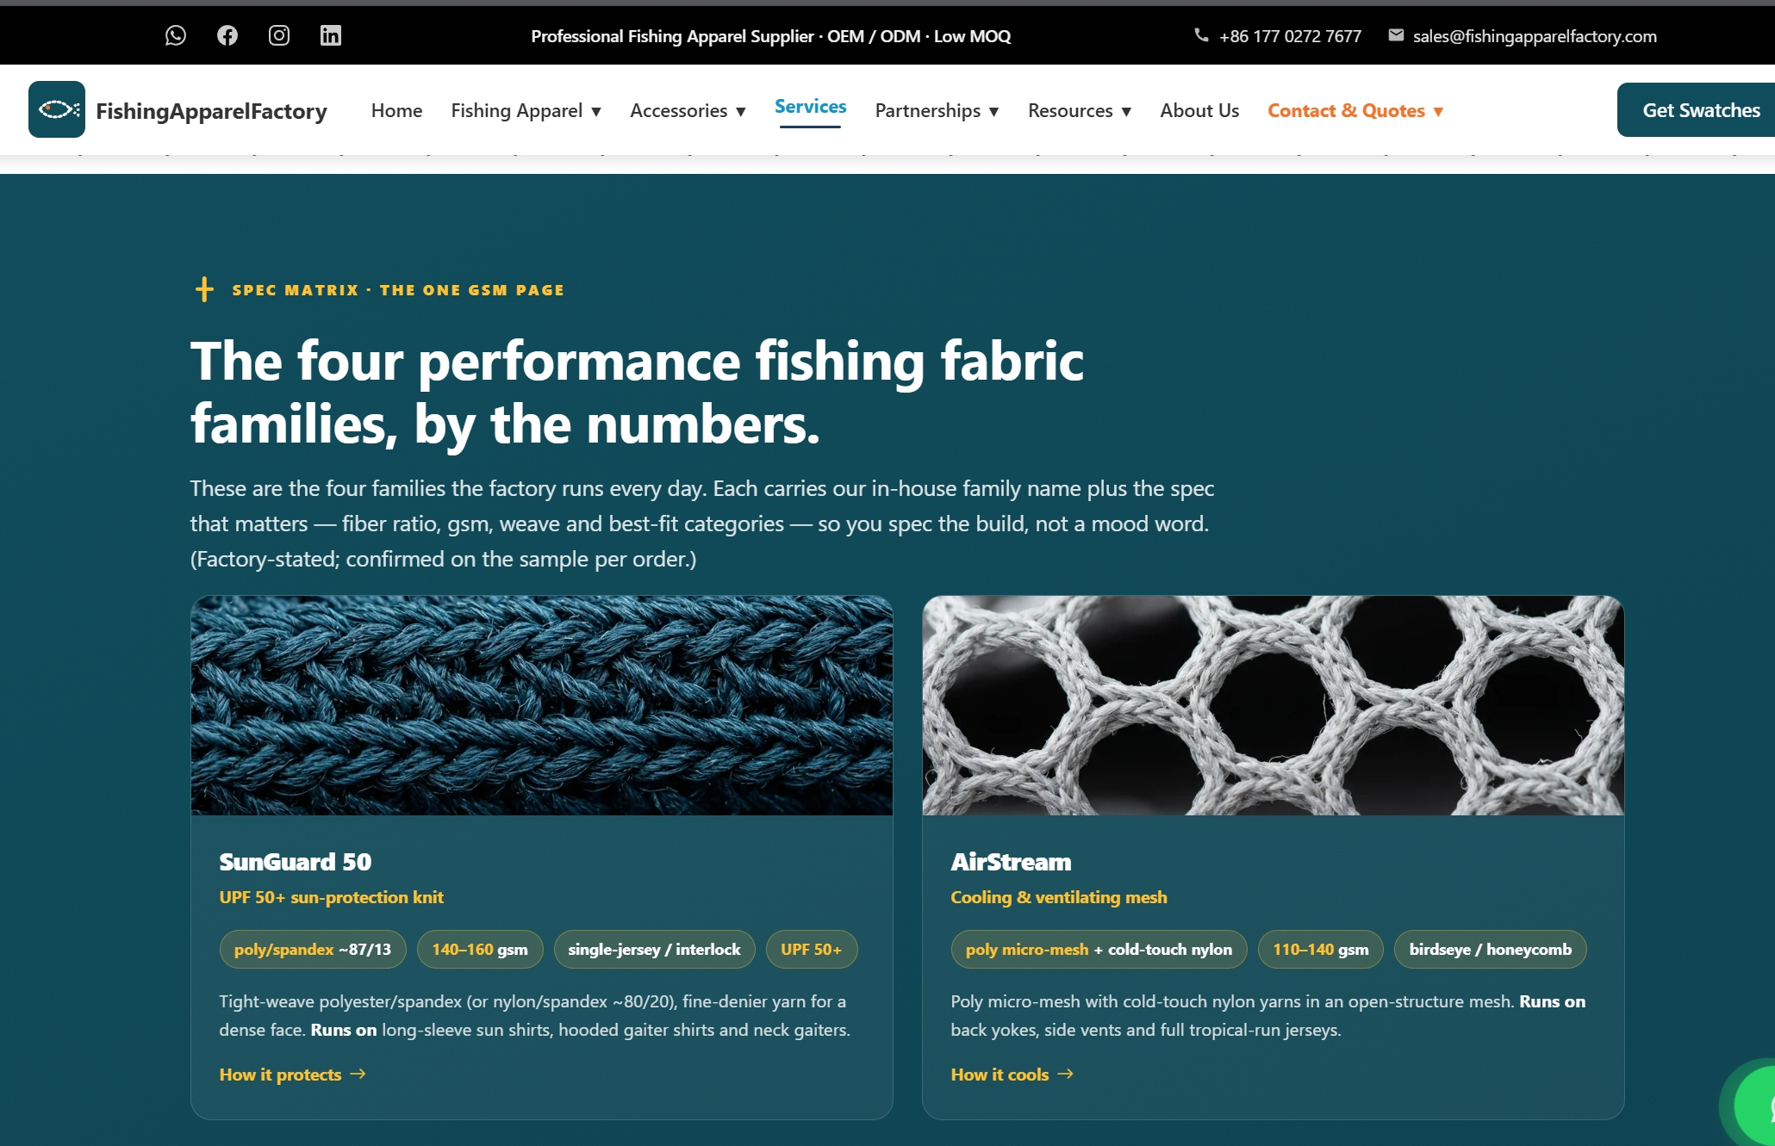Image resolution: width=1775 pixels, height=1146 pixels.
Task: Click the SunGuard 50 blue knit image
Action: pos(542,705)
